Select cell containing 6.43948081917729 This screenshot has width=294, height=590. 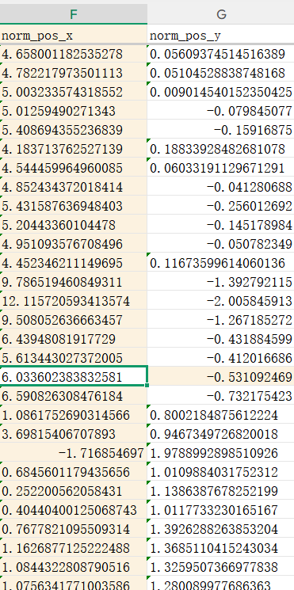click(74, 339)
